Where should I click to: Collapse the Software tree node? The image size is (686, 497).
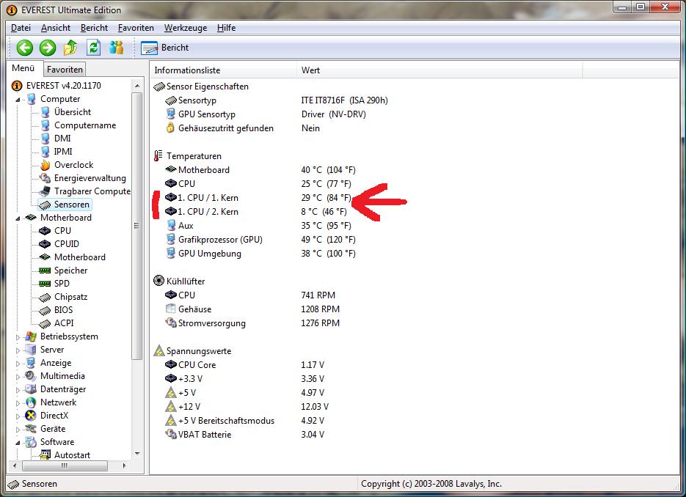(18, 442)
